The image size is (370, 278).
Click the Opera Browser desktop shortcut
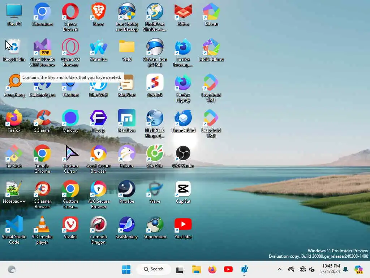pos(70,17)
